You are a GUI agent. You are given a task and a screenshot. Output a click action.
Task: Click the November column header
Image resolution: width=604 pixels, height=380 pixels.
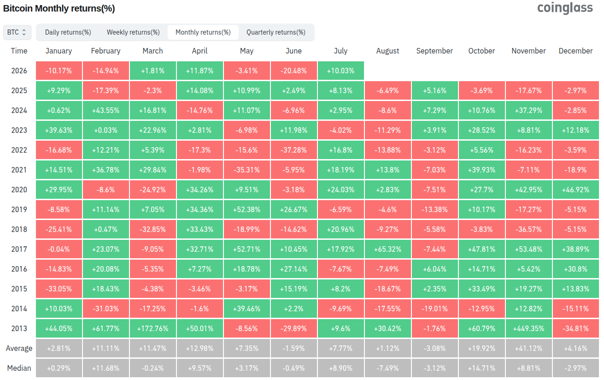[x=528, y=51]
